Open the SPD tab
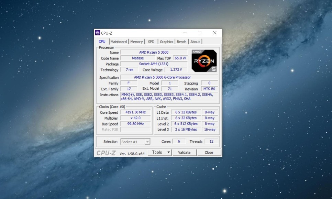The width and height of the screenshot is (332, 199). [x=151, y=42]
